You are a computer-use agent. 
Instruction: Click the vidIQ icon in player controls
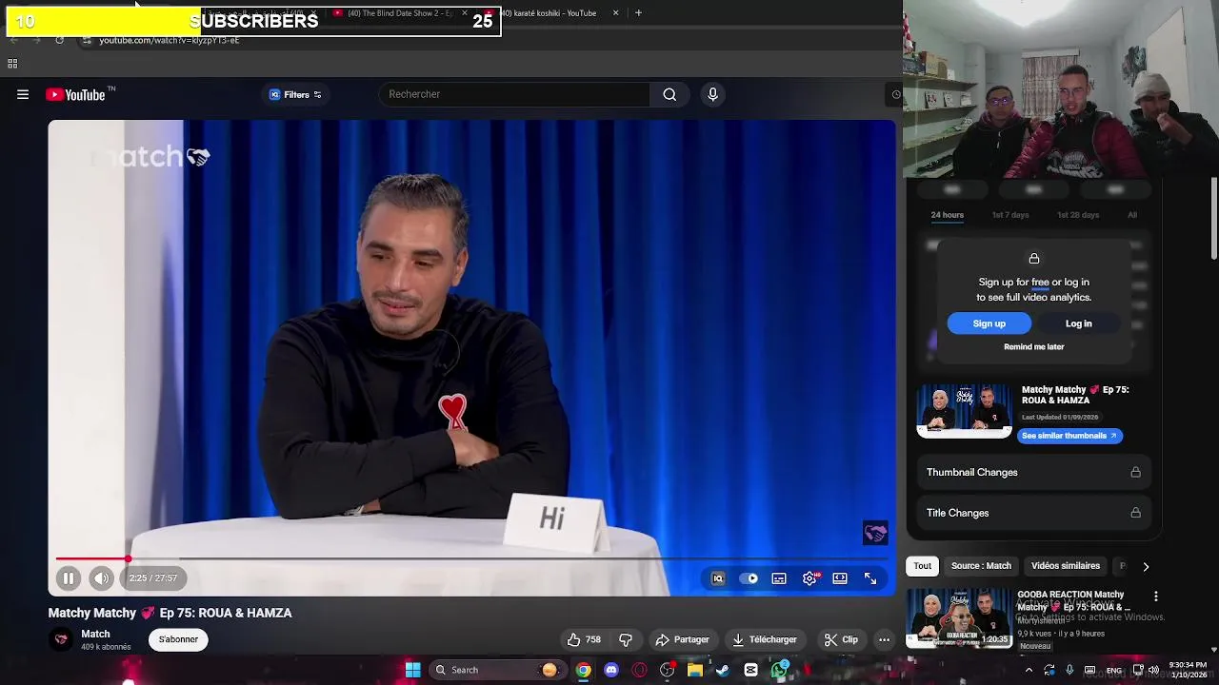point(718,578)
